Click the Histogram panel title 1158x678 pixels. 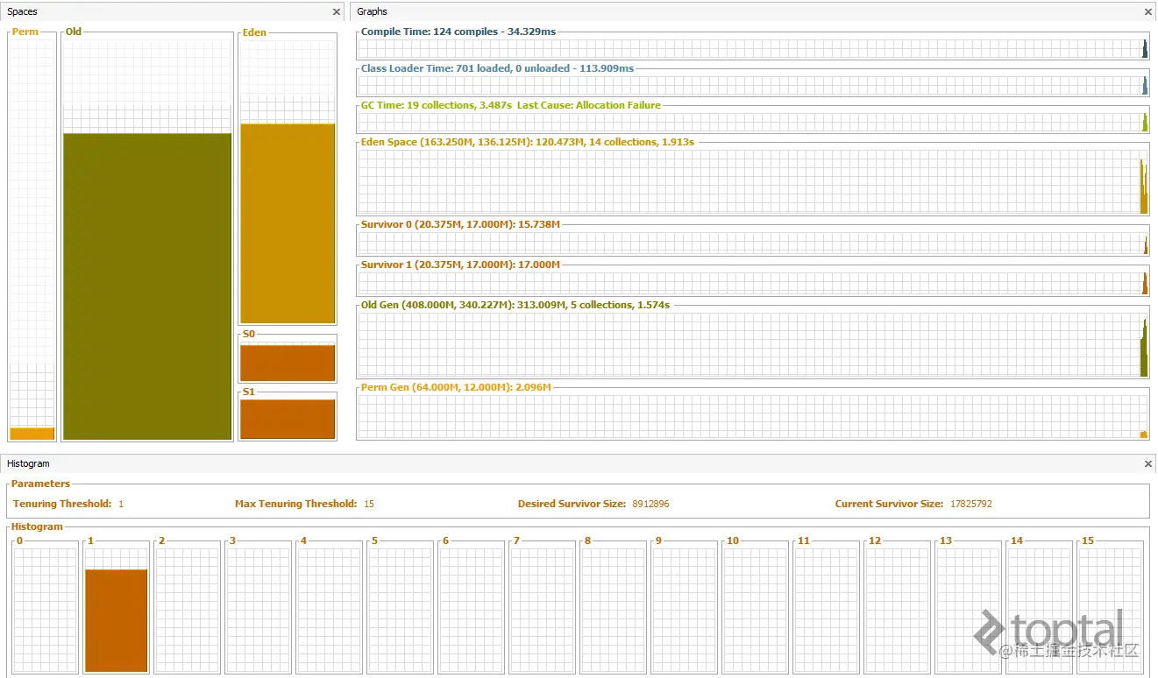(29, 463)
